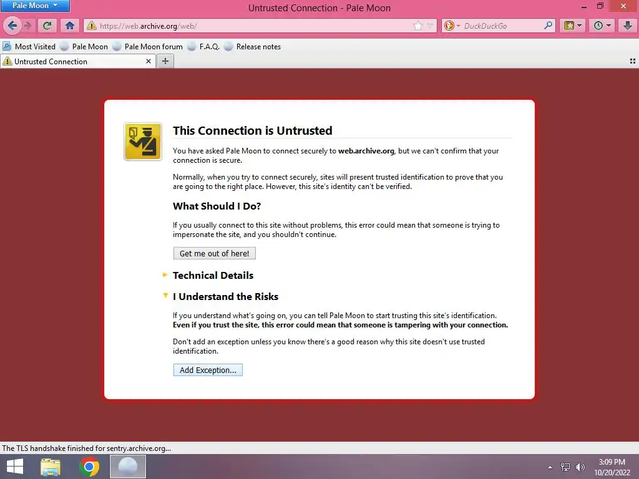Launch Google Chrome from the taskbar
The height and width of the screenshot is (479, 639).
(89, 467)
